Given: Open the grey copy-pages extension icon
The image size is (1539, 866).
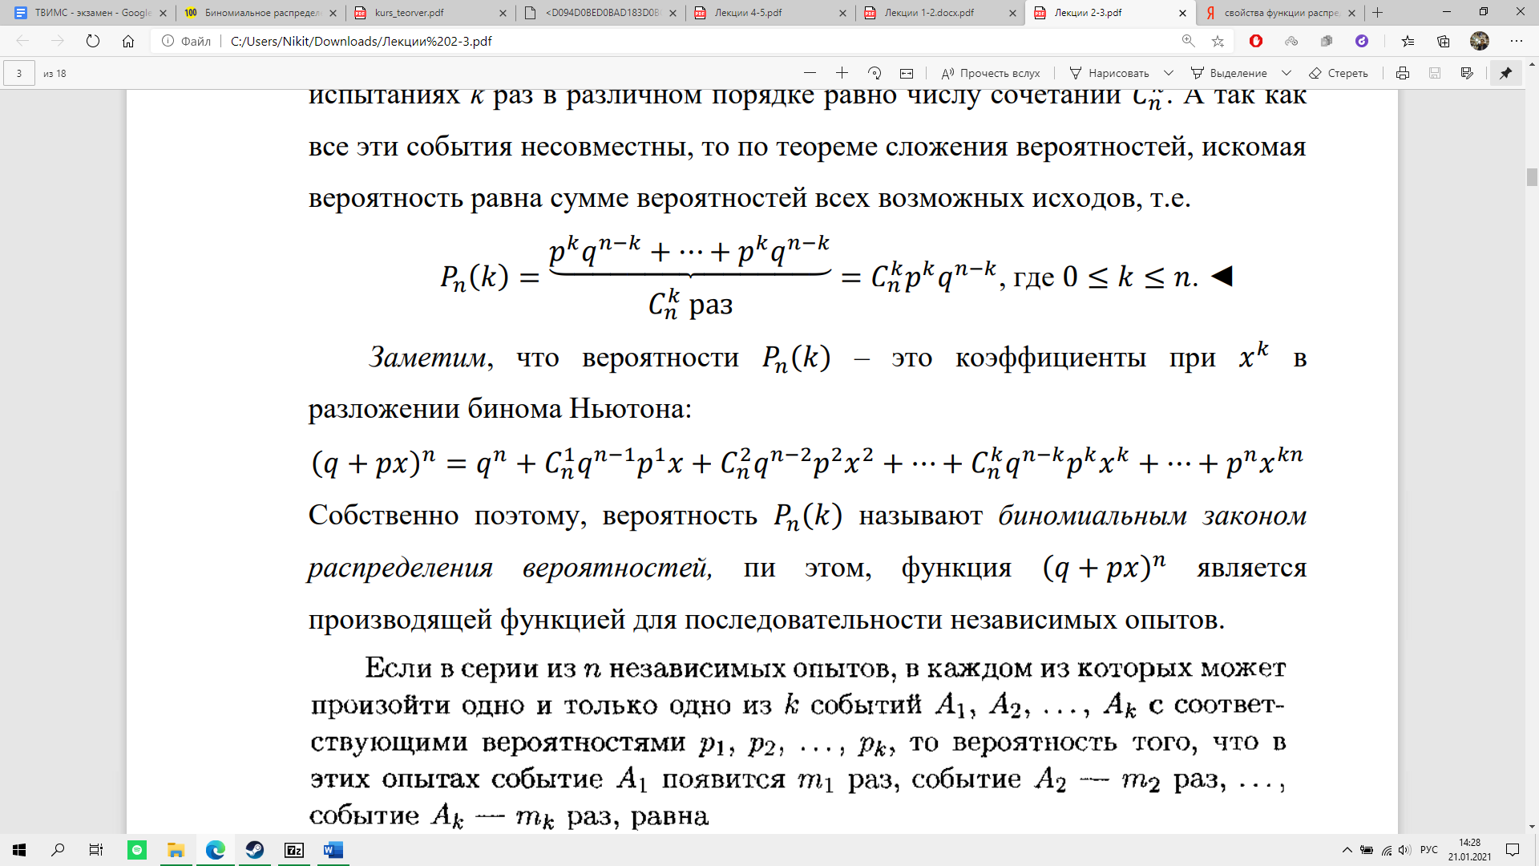Looking at the screenshot, I should click(x=1327, y=41).
